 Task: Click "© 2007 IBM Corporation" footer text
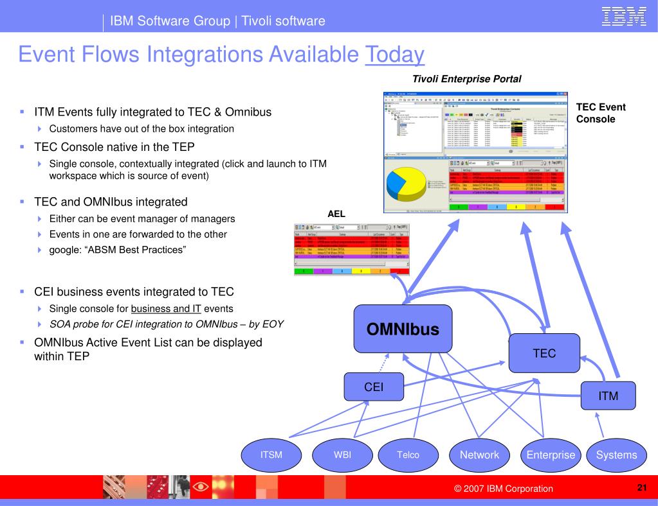click(504, 489)
